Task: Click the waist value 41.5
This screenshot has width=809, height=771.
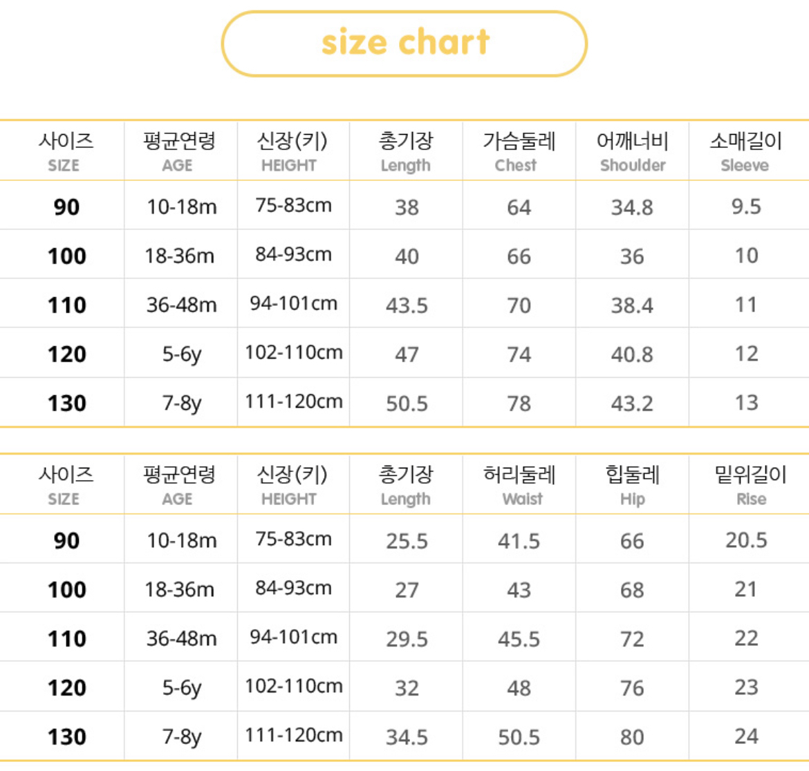Action: pyautogui.click(x=519, y=541)
